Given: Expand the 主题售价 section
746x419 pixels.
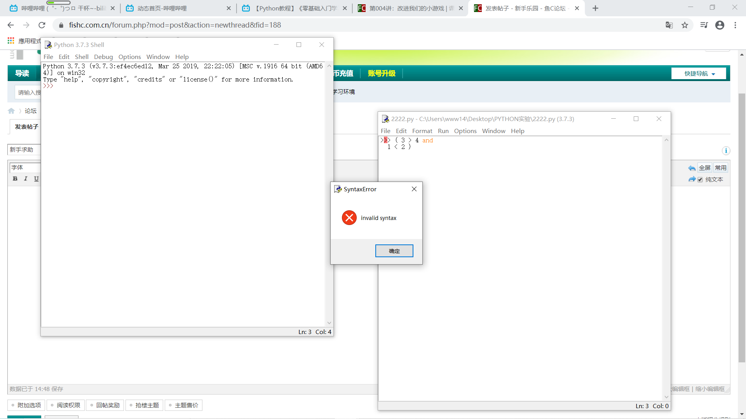Looking at the screenshot, I should click(x=183, y=405).
